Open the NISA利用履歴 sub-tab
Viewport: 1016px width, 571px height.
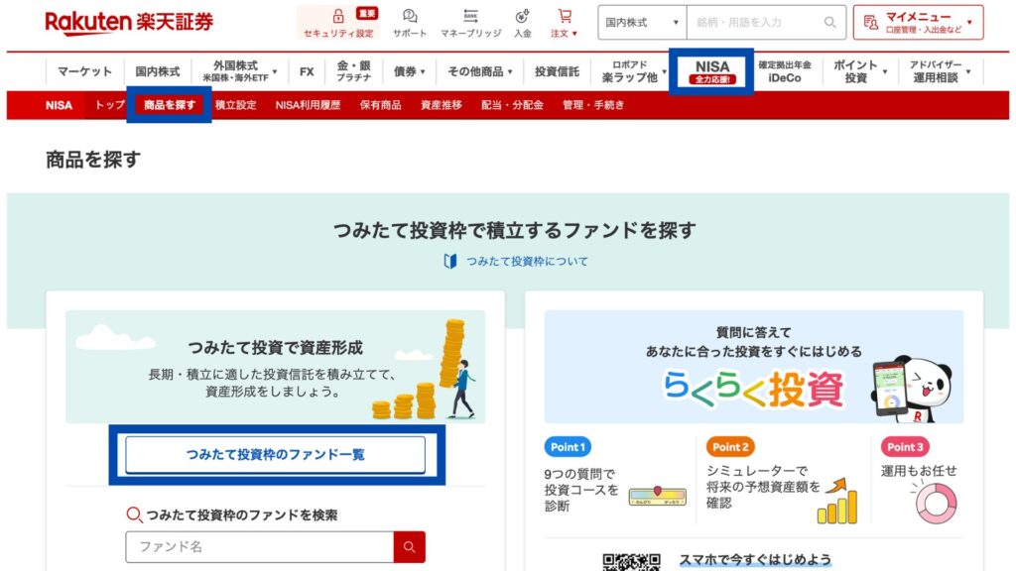(308, 105)
